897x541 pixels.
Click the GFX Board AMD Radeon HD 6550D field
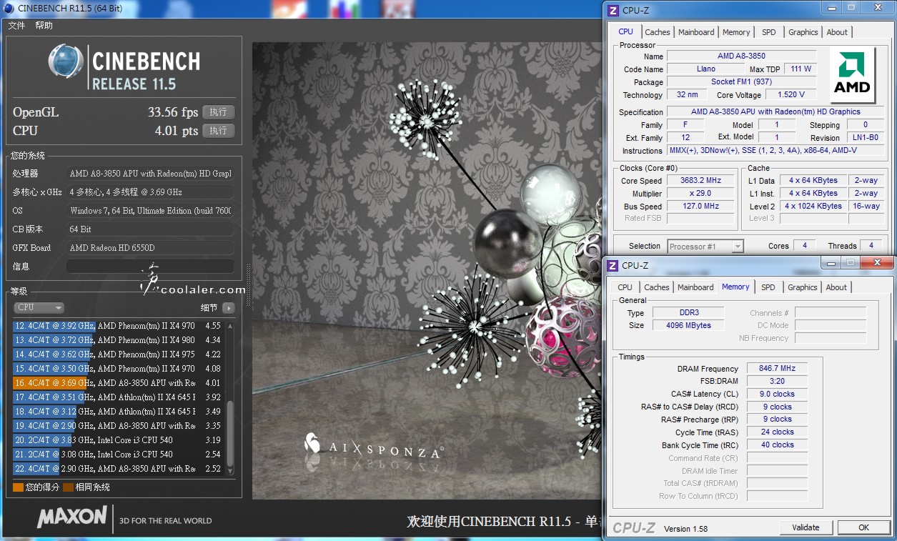pos(150,248)
